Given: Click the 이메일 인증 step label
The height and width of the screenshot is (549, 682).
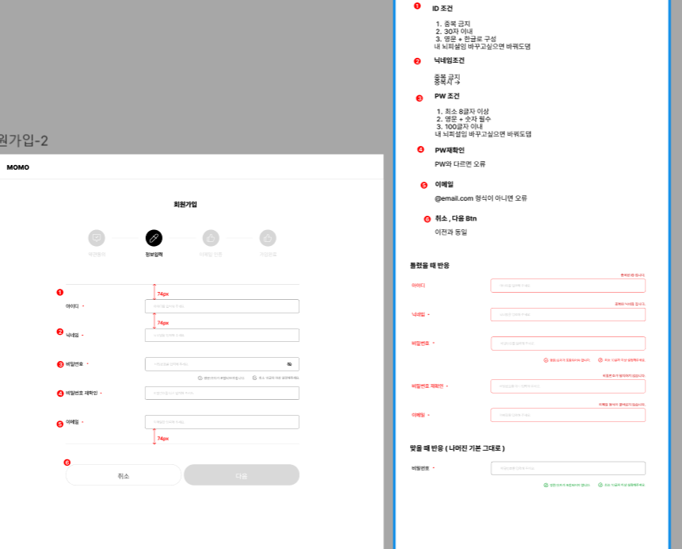Looking at the screenshot, I should pyautogui.click(x=210, y=255).
